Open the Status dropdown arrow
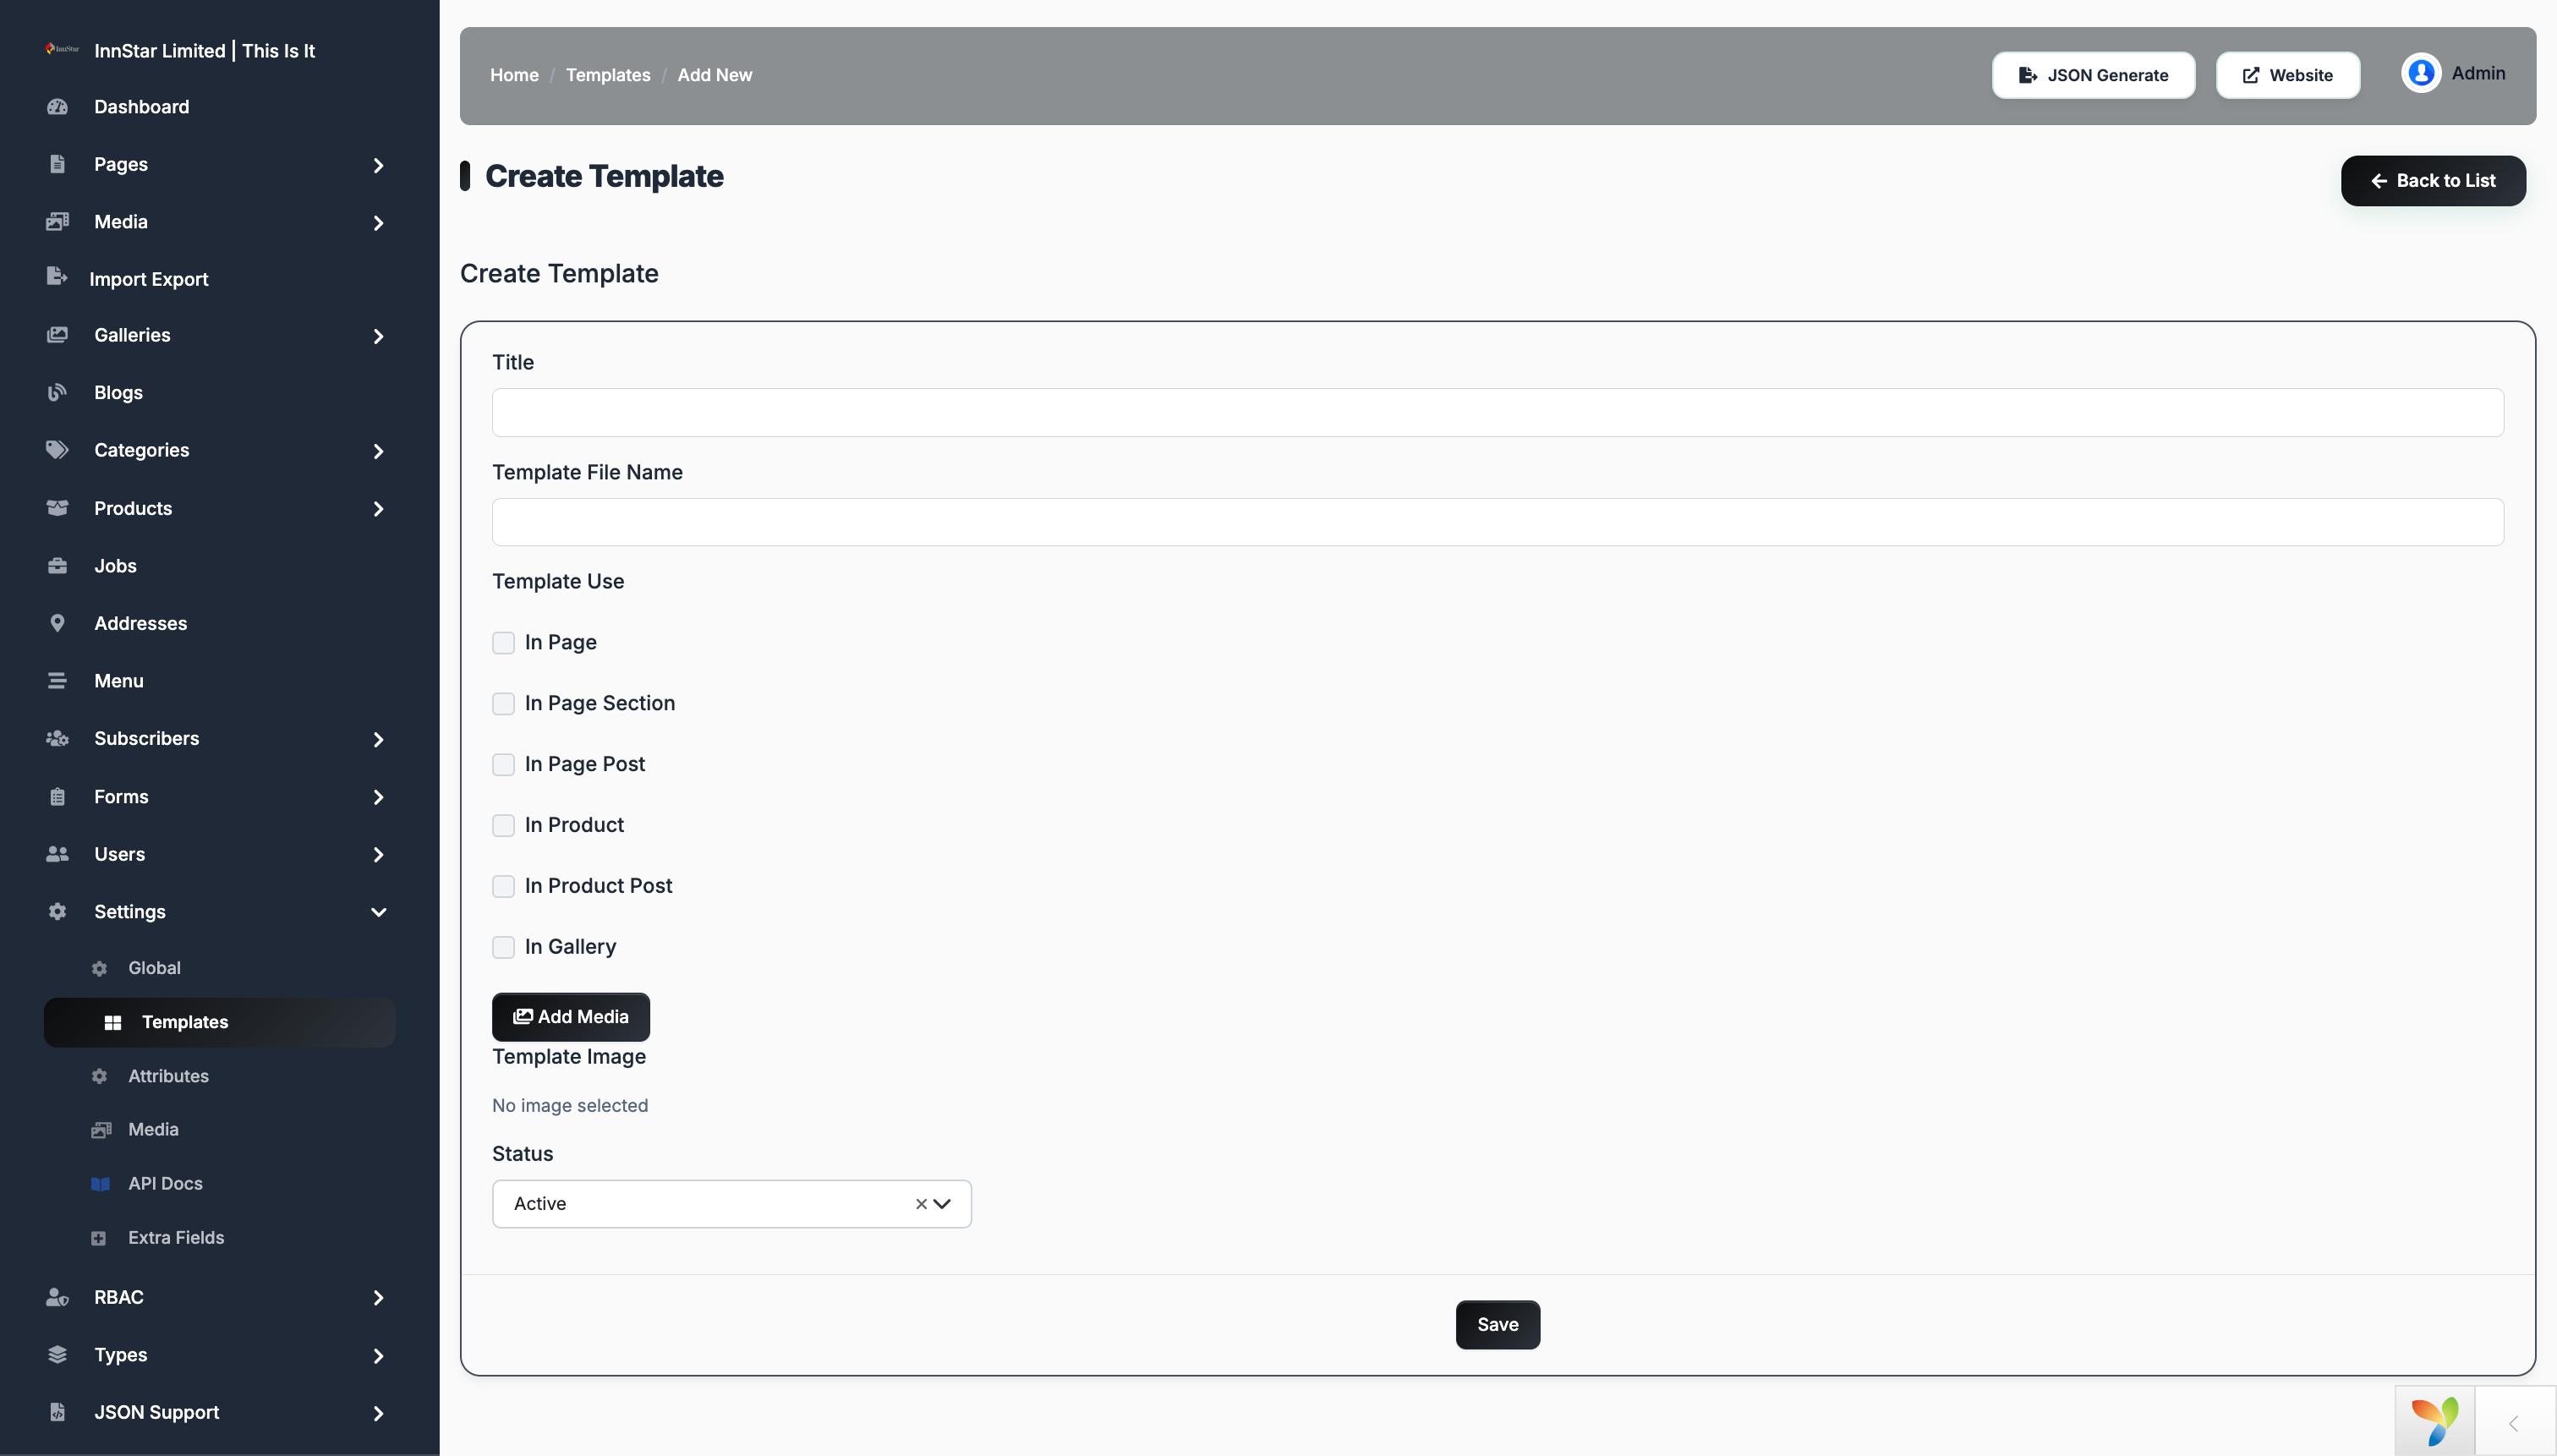Screen dimensions: 2557x1456 (942, 1204)
